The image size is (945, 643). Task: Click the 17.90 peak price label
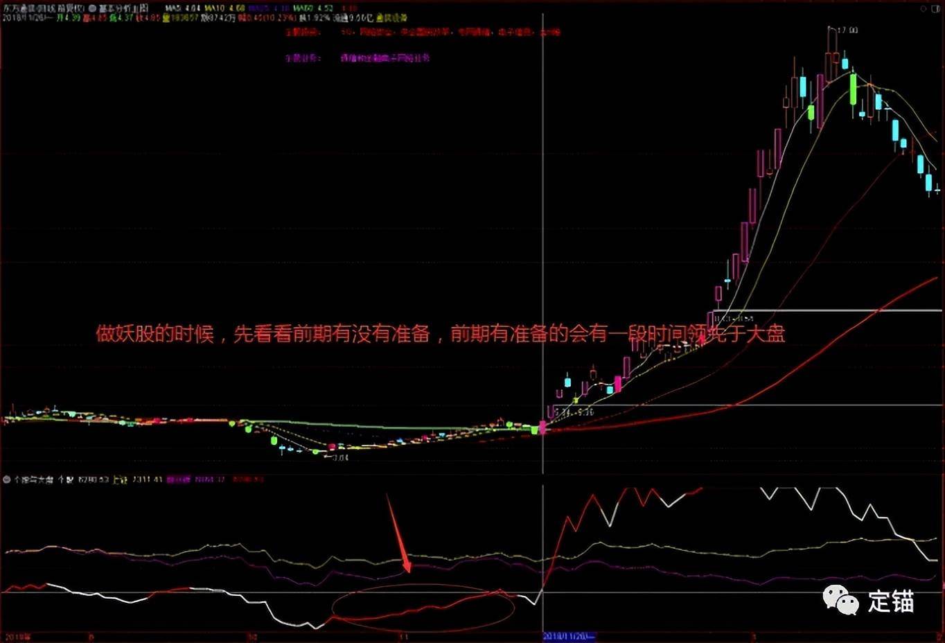[847, 30]
